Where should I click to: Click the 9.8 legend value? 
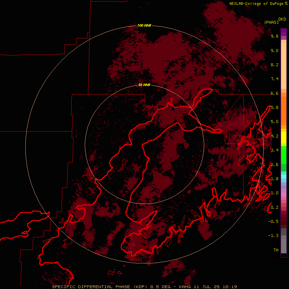[x=275, y=36]
